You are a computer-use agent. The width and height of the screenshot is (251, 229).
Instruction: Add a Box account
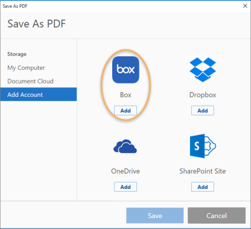coord(125,111)
